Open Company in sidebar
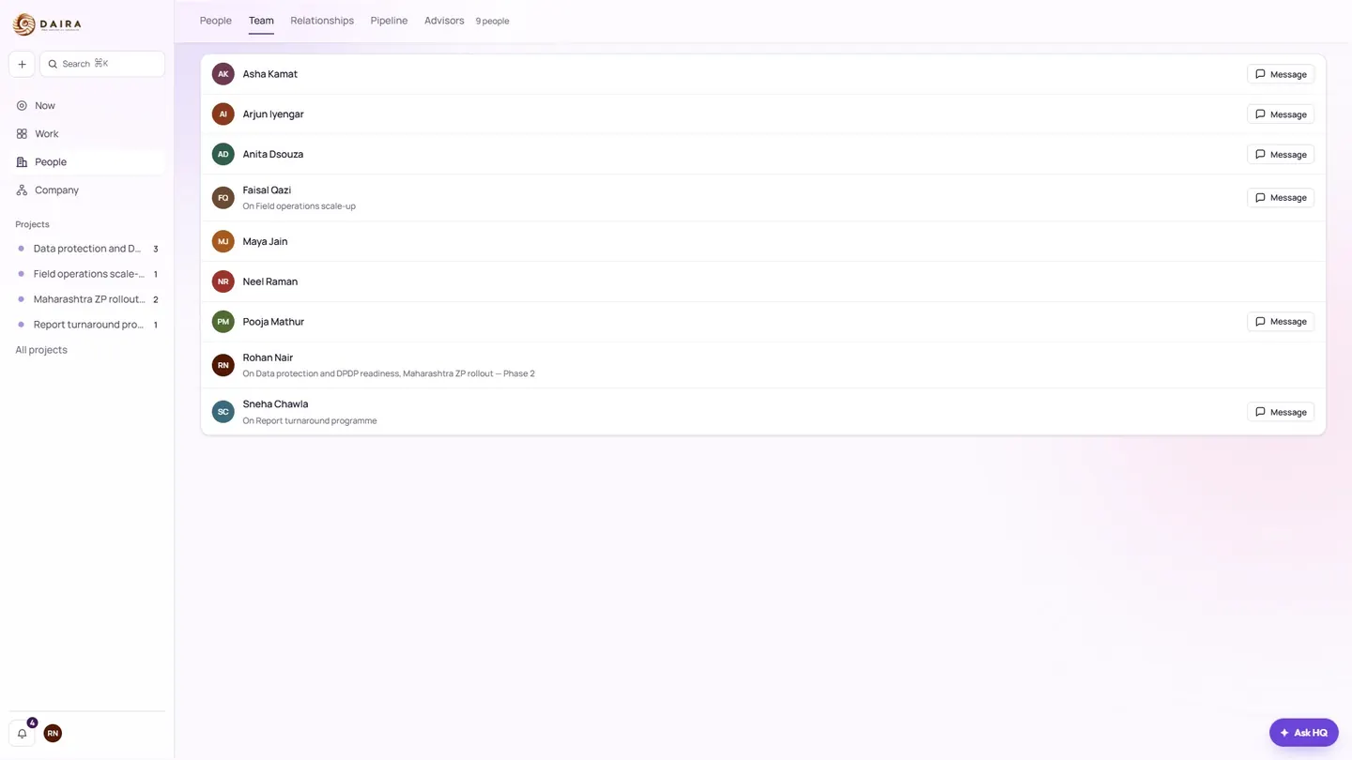 pos(86,190)
